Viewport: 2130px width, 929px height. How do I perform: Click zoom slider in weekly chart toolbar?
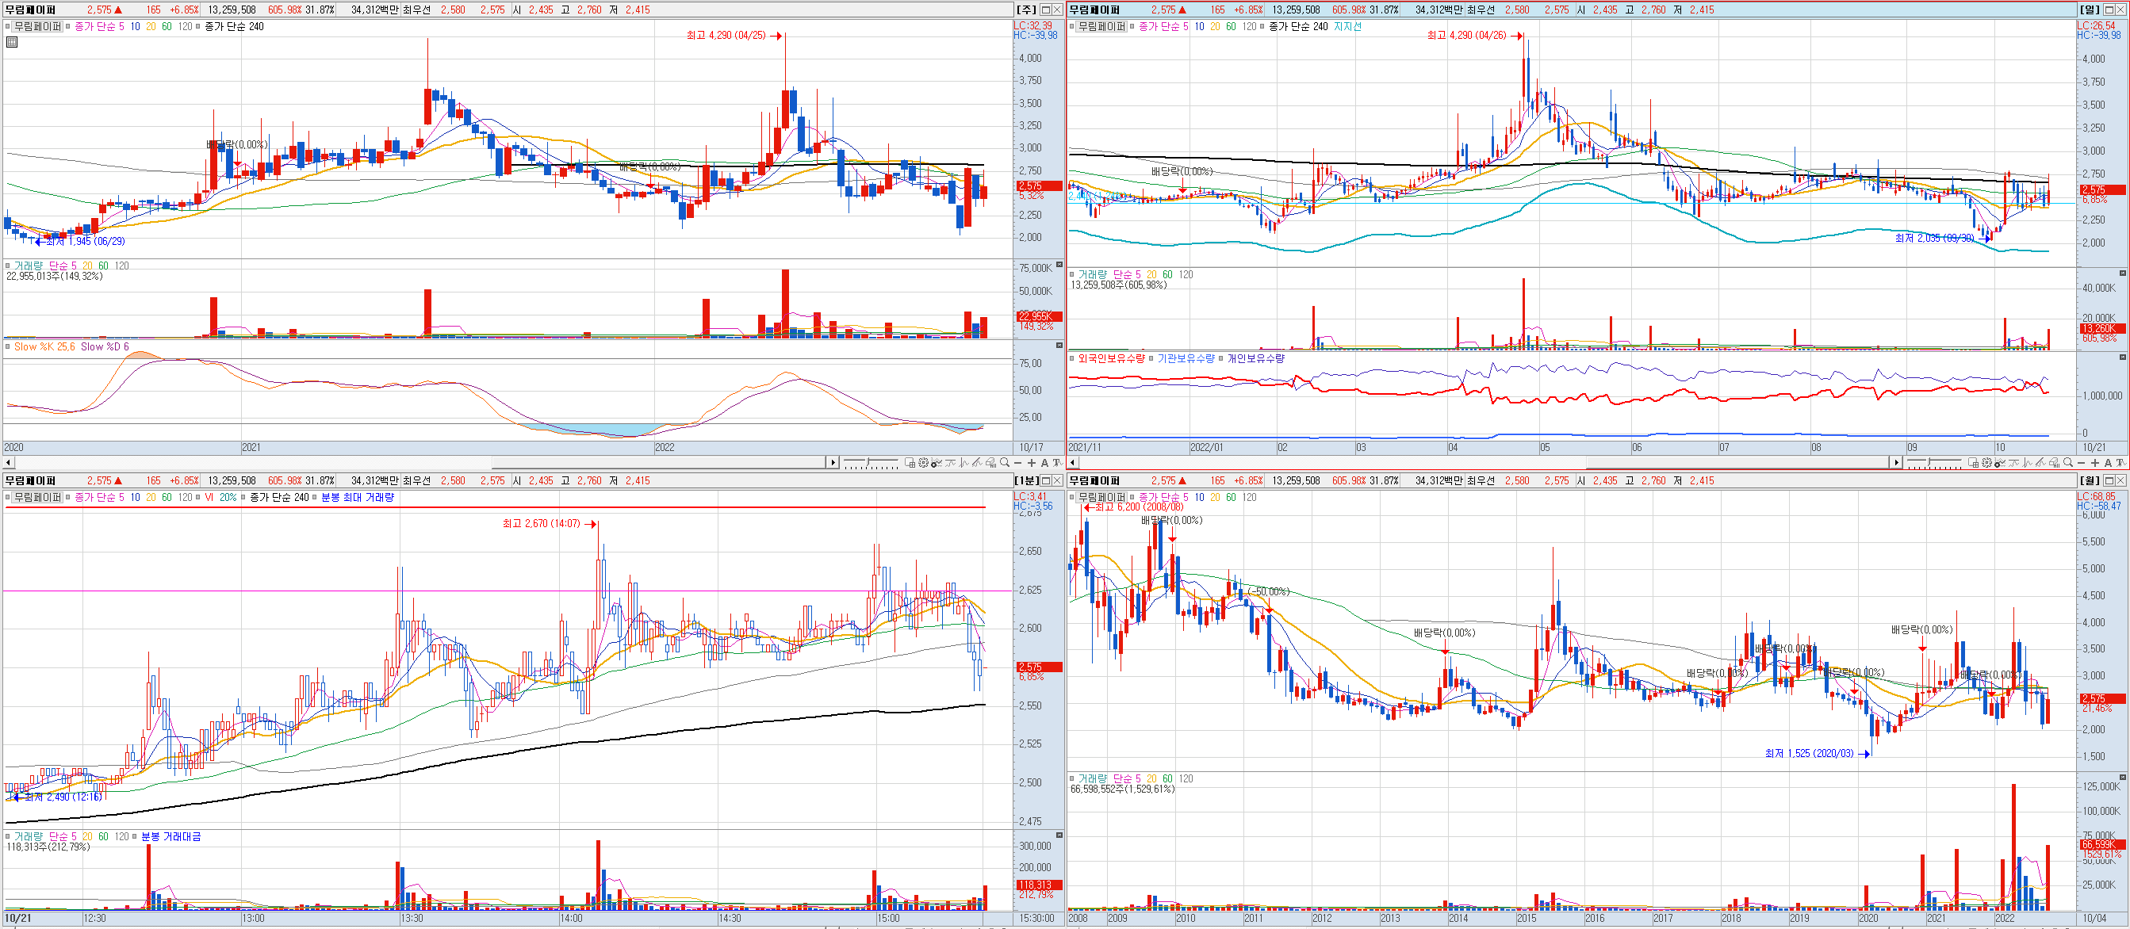[x=868, y=461]
